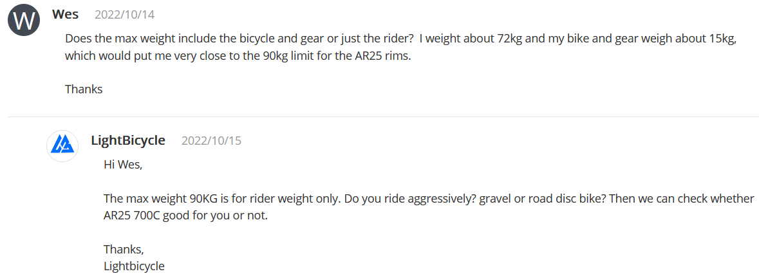Click the LightBicycle blue logo avatar
This screenshot has height=276, width=759.
pyautogui.click(x=62, y=146)
